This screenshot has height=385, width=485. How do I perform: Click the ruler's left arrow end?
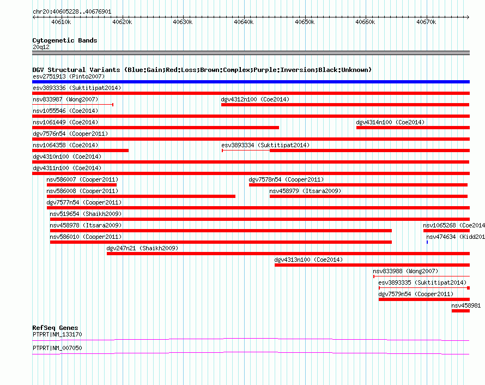tap(34, 17)
